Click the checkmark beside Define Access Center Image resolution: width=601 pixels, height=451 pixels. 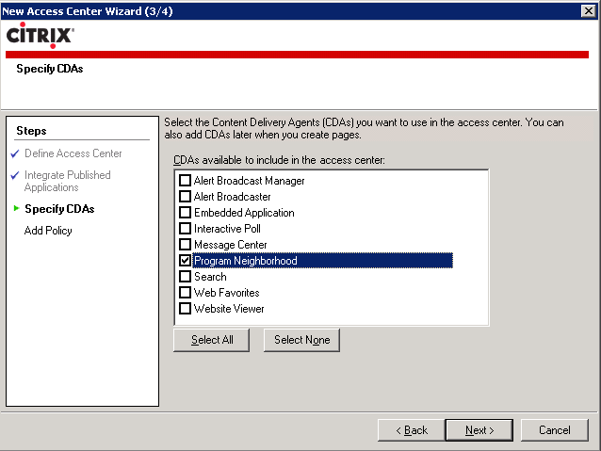[x=15, y=153]
